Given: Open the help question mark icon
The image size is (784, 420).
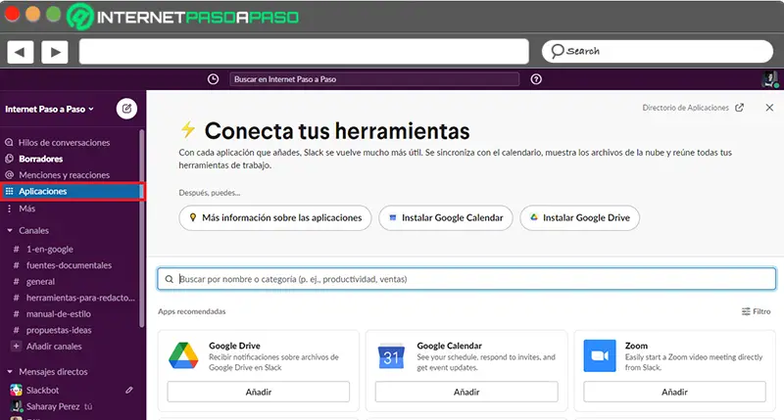Looking at the screenshot, I should click(536, 79).
